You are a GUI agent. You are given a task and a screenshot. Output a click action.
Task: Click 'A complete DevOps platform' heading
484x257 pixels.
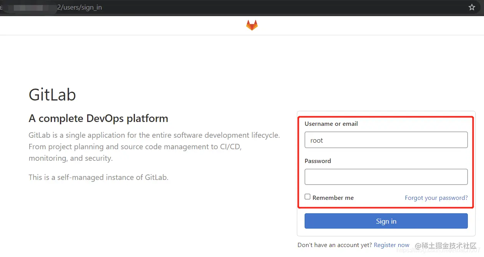(98, 118)
